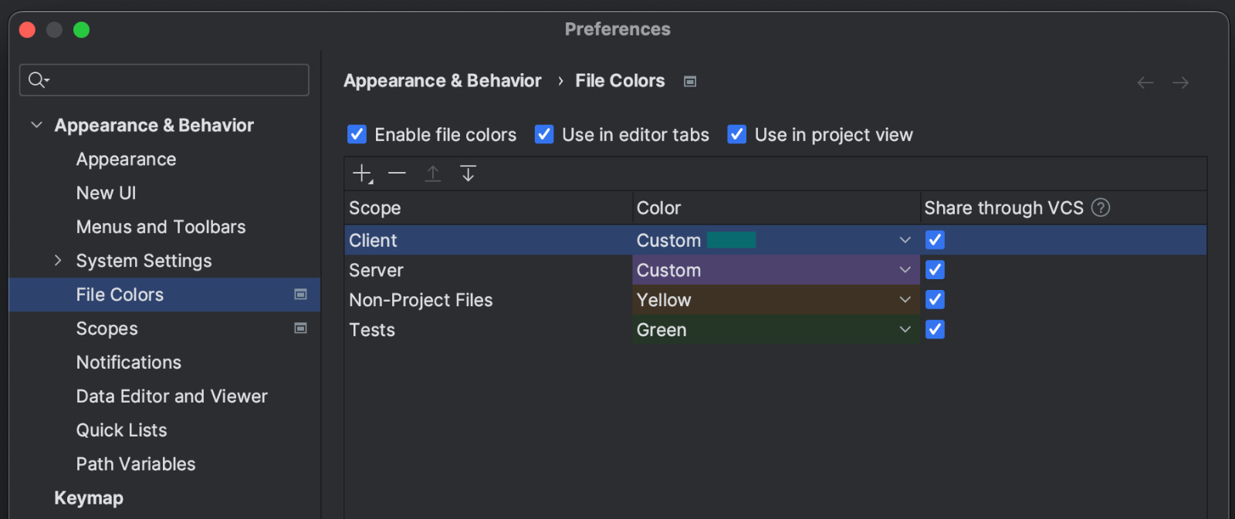
Task: Expand the System Settings tree node
Action: tap(58, 261)
